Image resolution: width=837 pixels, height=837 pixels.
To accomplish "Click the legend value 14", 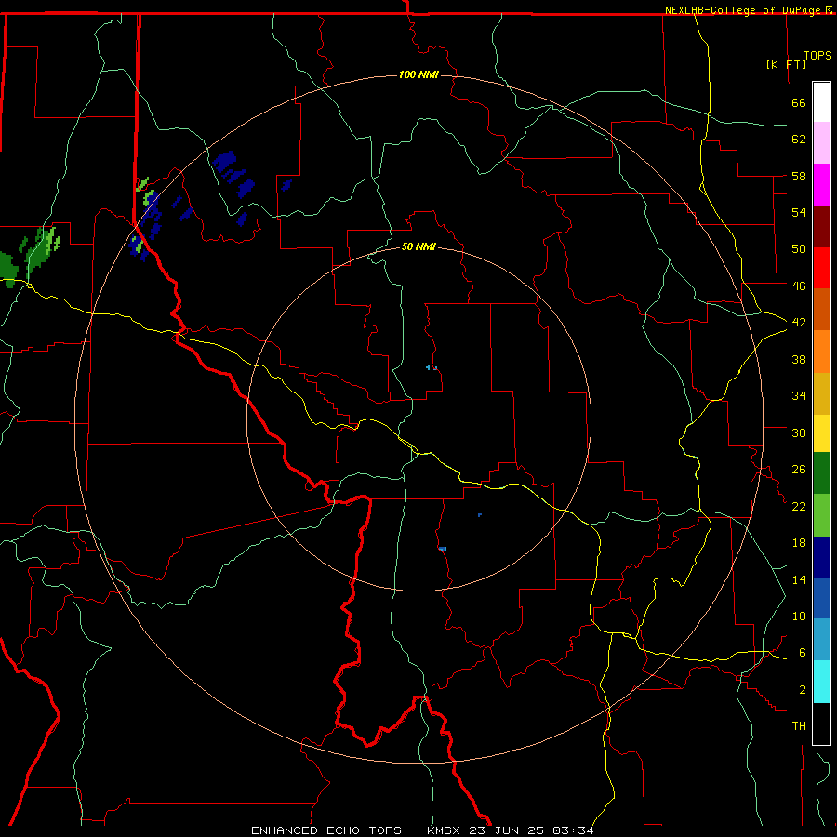I will tap(799, 579).
